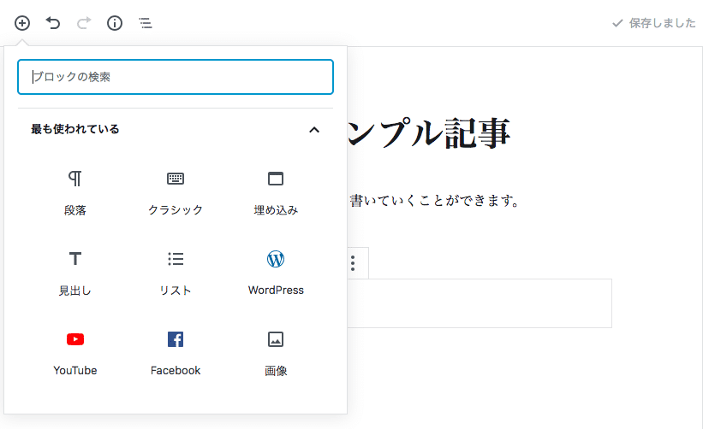Click the 最も使われている section heading

tap(74, 129)
